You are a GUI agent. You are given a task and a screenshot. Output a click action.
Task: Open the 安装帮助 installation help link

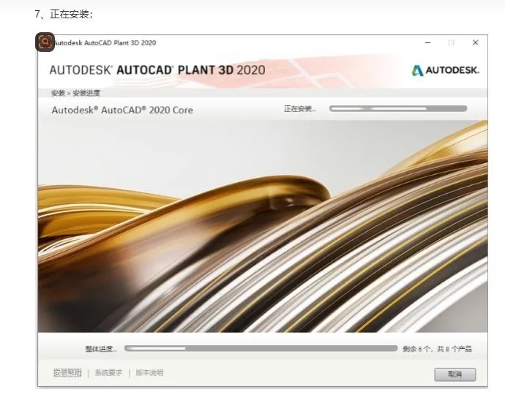tap(67, 373)
